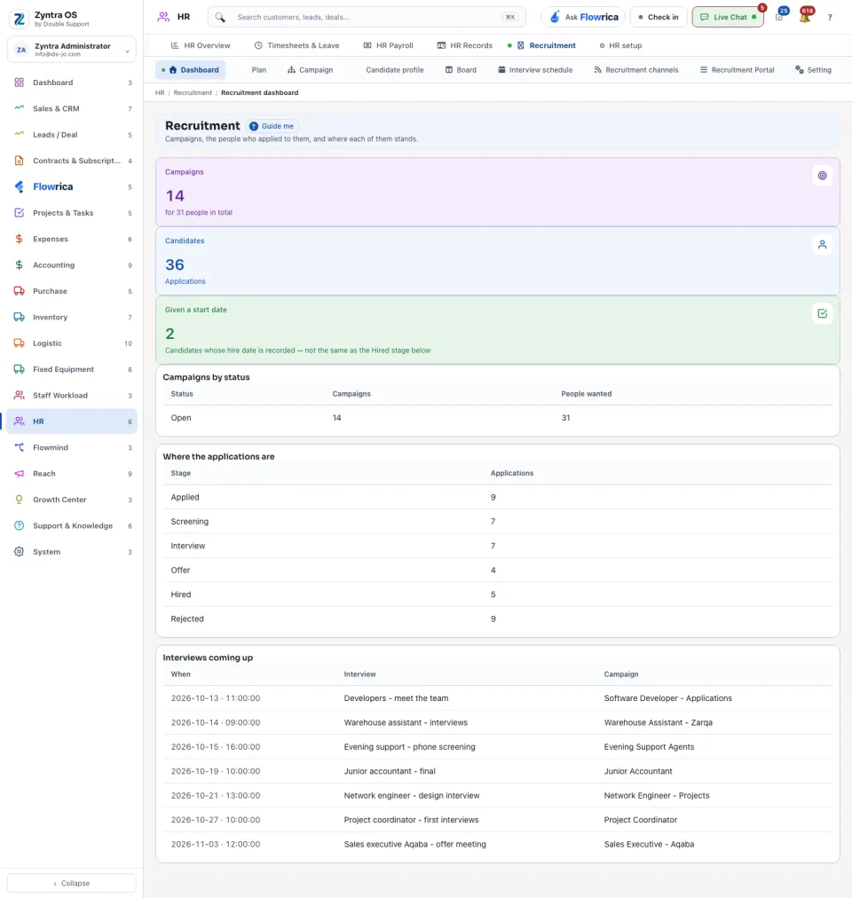The image size is (852, 898).
Task: Open the tasks checklist icon with badge 25
Action: (779, 17)
